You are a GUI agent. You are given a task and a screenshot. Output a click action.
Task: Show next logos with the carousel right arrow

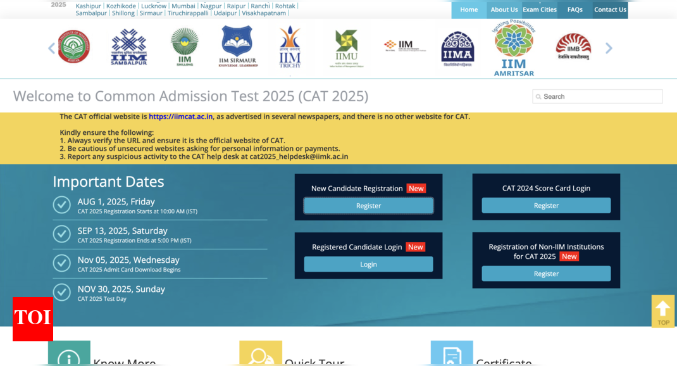[609, 48]
